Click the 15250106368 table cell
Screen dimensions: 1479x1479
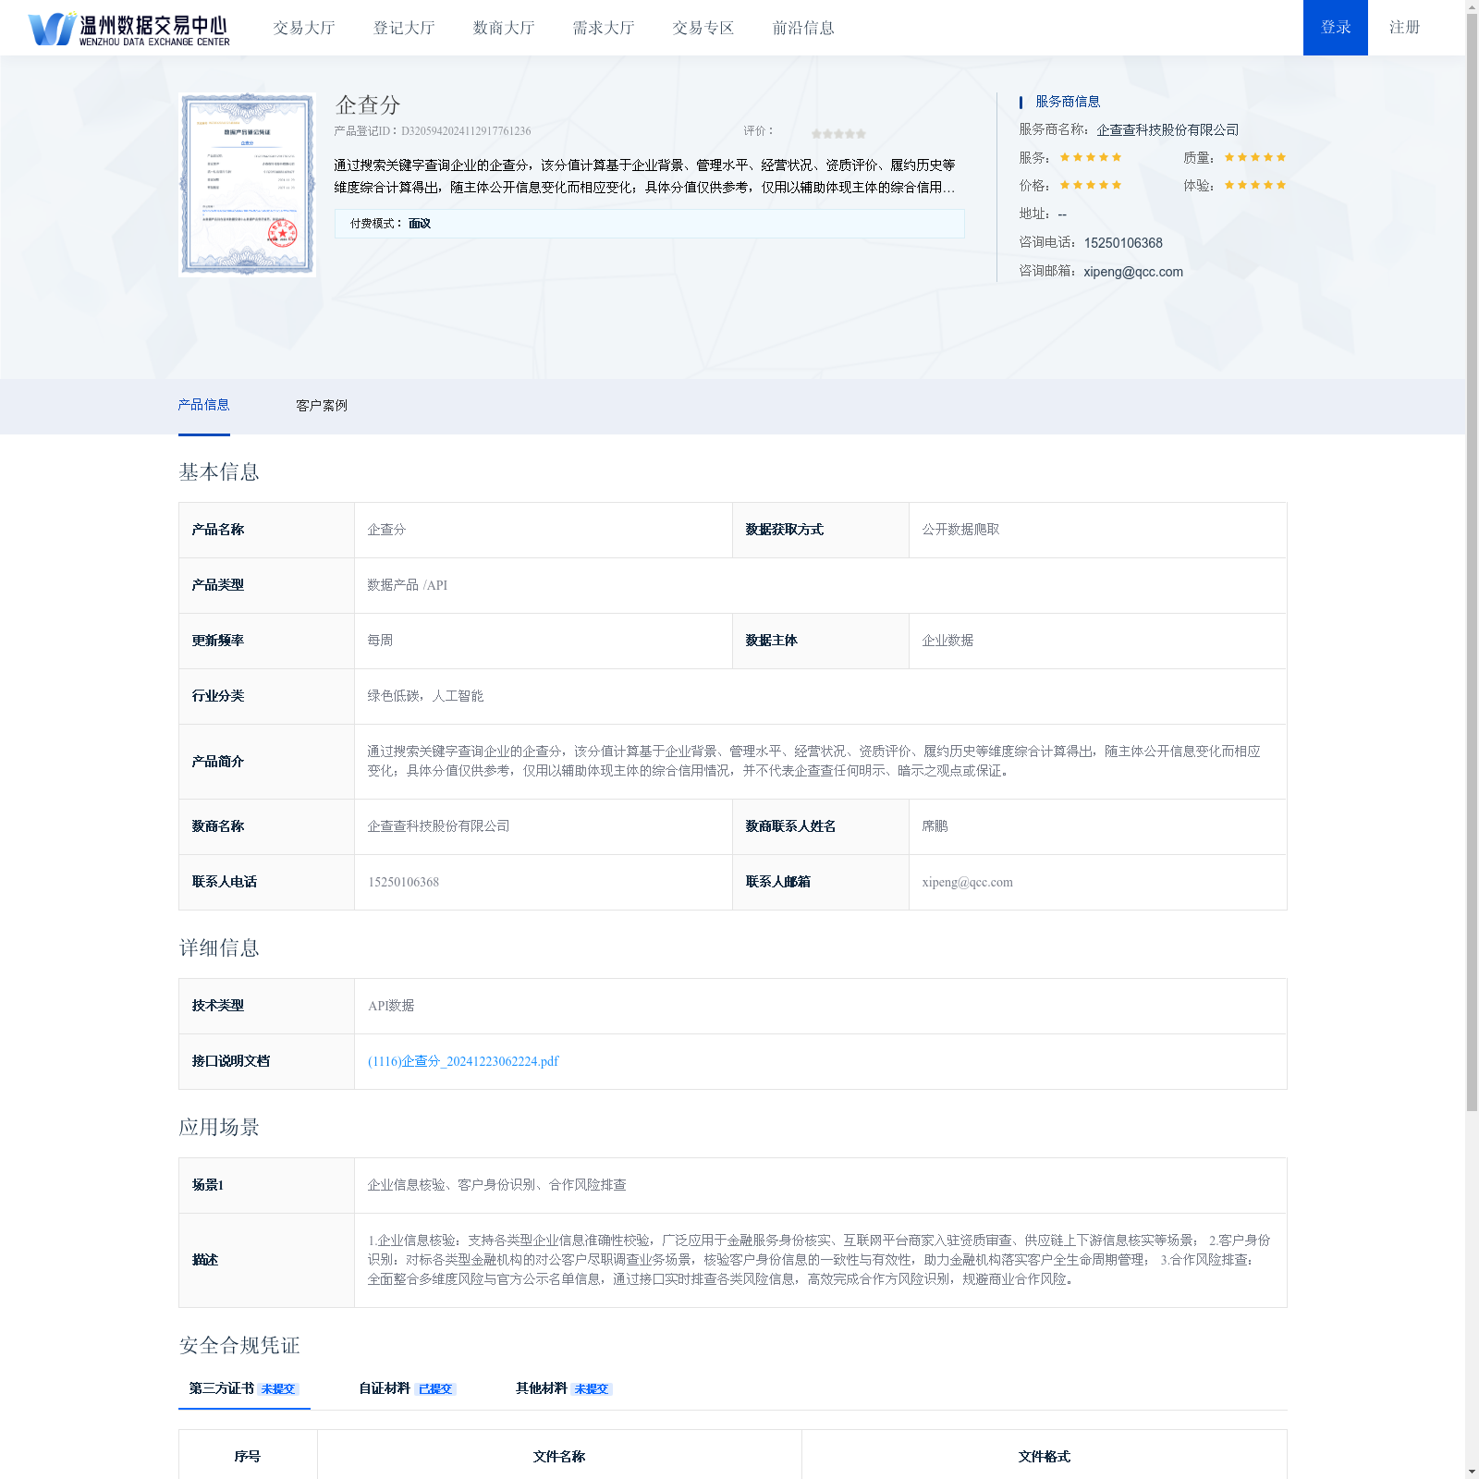543,882
